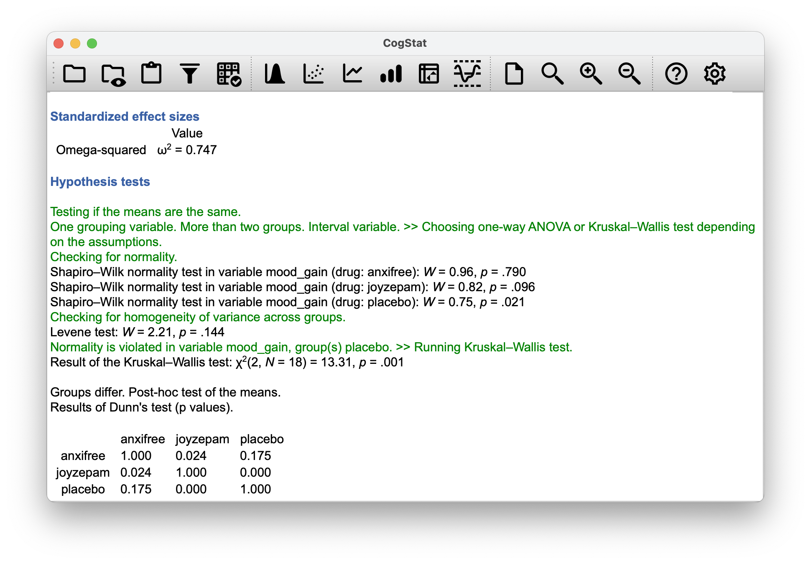This screenshot has width=811, height=564.
Task: Open CogStat help with the question mark icon
Action: [676, 74]
